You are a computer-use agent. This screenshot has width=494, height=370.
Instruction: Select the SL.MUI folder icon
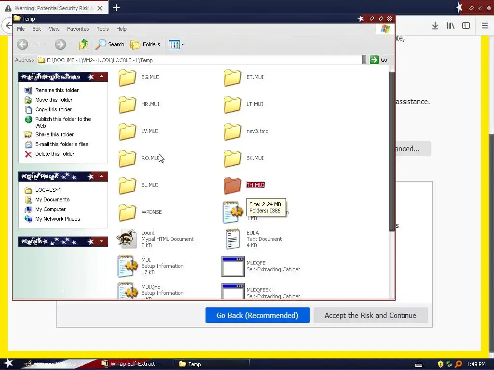[127, 185]
